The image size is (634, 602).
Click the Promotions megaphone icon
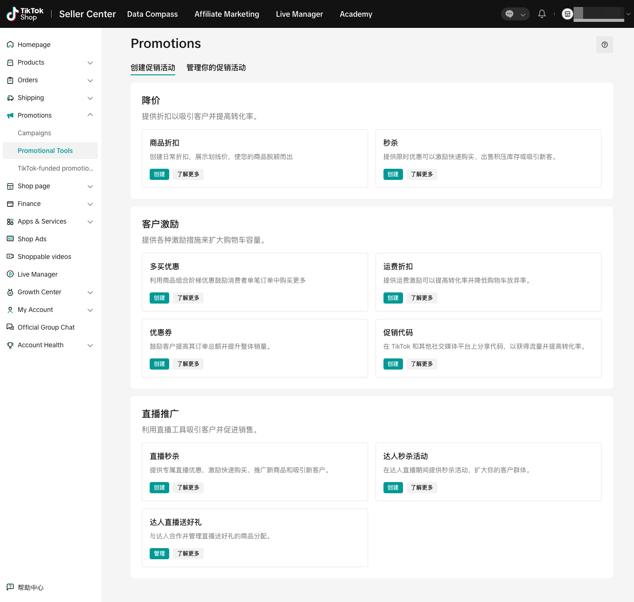[10, 115]
